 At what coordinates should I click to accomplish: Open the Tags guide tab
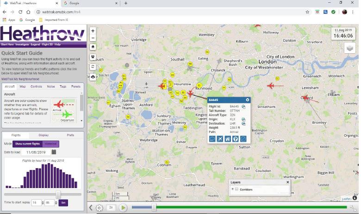click(x=63, y=87)
